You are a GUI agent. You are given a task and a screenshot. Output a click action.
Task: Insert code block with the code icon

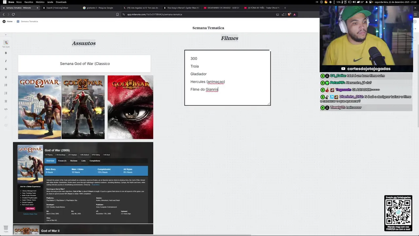tap(6, 109)
